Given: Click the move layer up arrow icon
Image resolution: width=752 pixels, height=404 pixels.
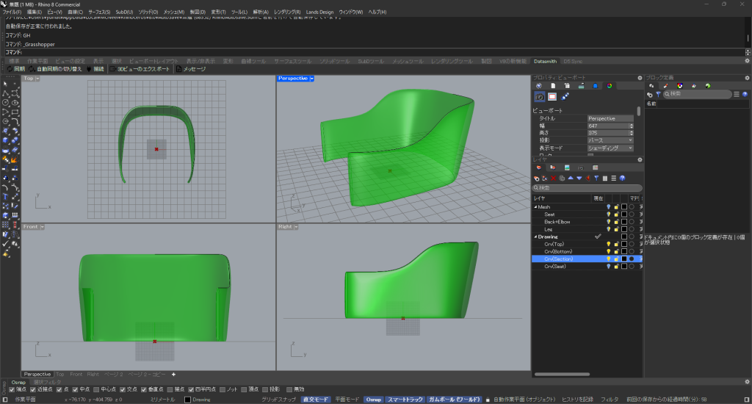Looking at the screenshot, I should point(571,178).
